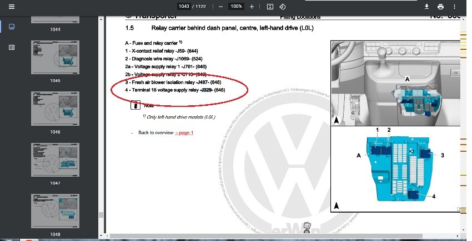Zoom out with the minus button
This screenshot has height=241, width=472.
[220, 7]
